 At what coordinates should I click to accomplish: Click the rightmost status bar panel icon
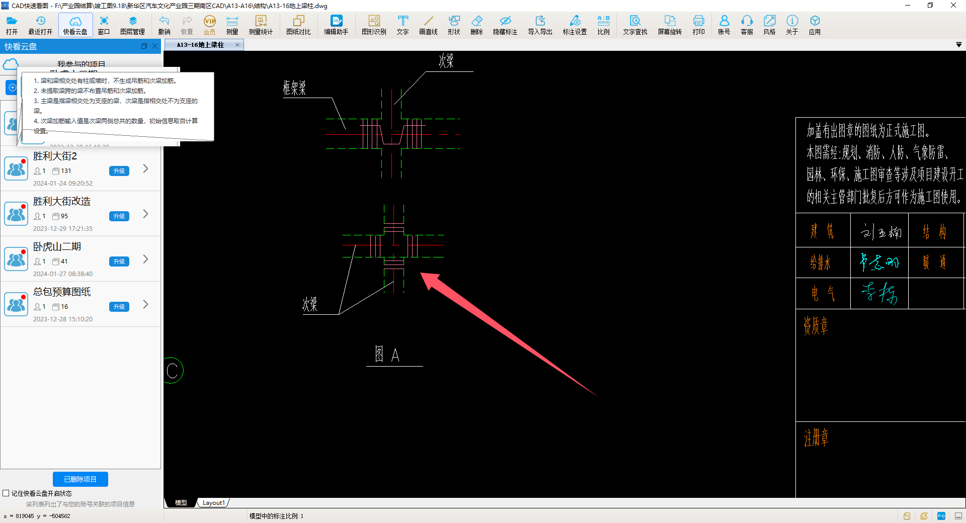coord(958,516)
